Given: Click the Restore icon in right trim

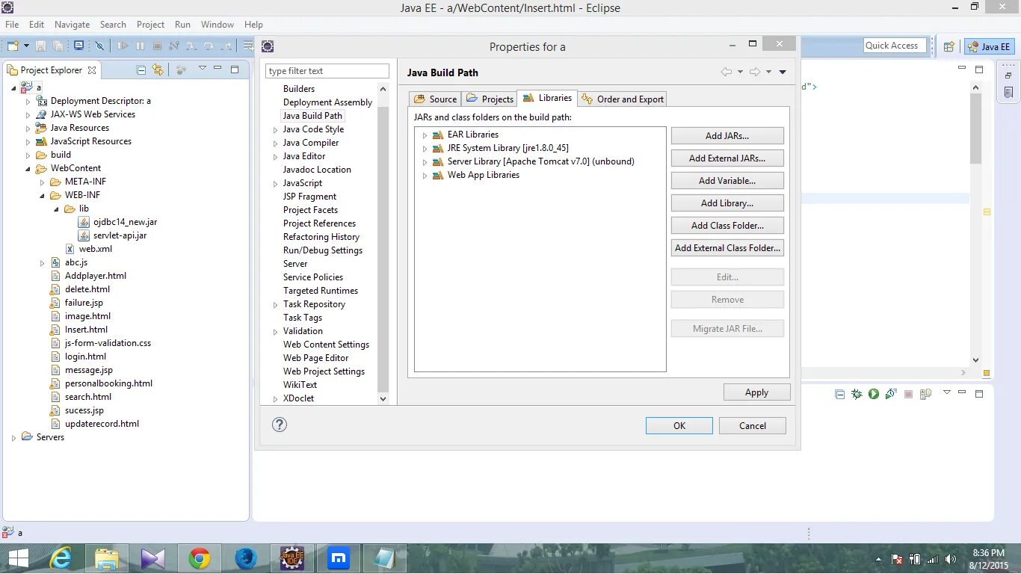Looking at the screenshot, I should 1009,75.
